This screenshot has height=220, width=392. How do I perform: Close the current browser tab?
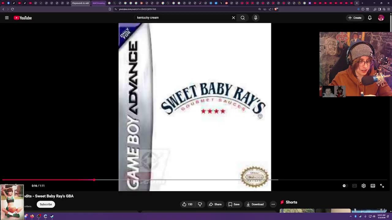[357, 3]
